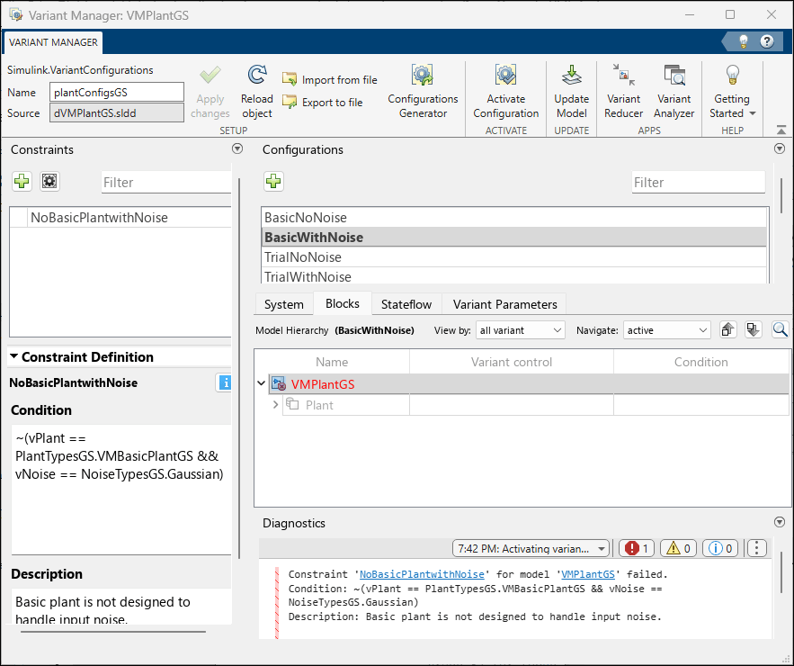Switch to the Blocks tab
Viewport: 794px width, 666px height.
tap(343, 303)
